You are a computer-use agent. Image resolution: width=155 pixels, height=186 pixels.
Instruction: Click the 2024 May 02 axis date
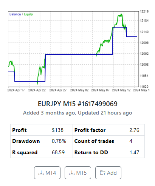click(79, 90)
